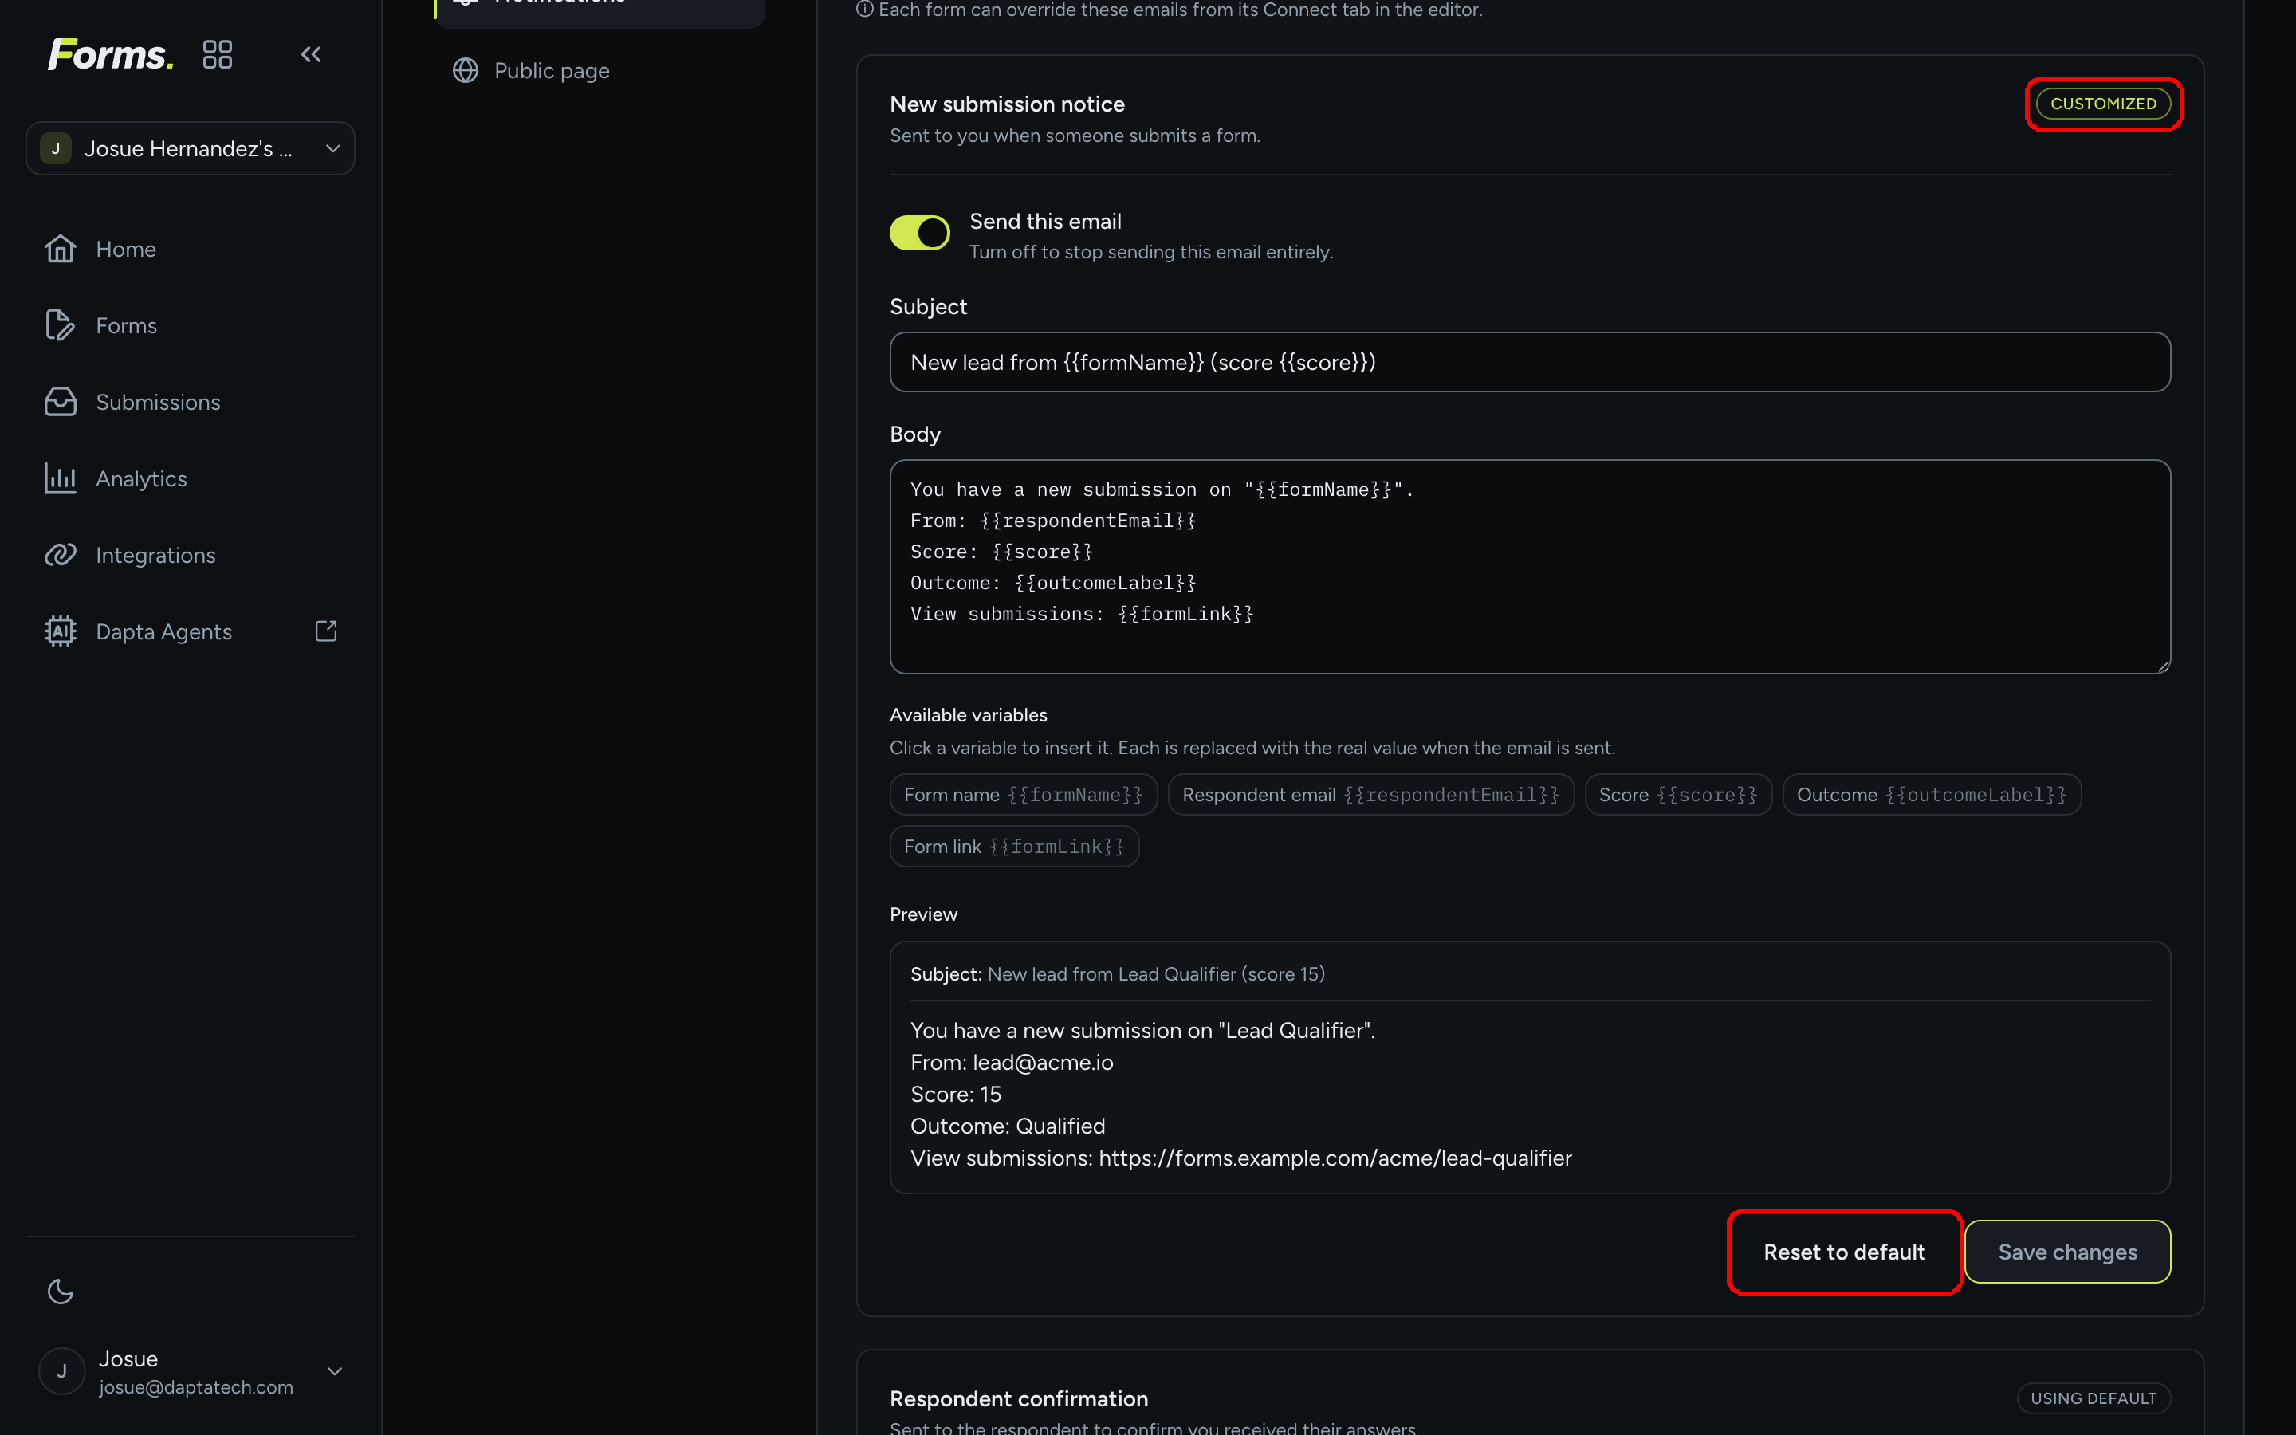Click Reset to default button
The width and height of the screenshot is (2296, 1435).
1843,1252
